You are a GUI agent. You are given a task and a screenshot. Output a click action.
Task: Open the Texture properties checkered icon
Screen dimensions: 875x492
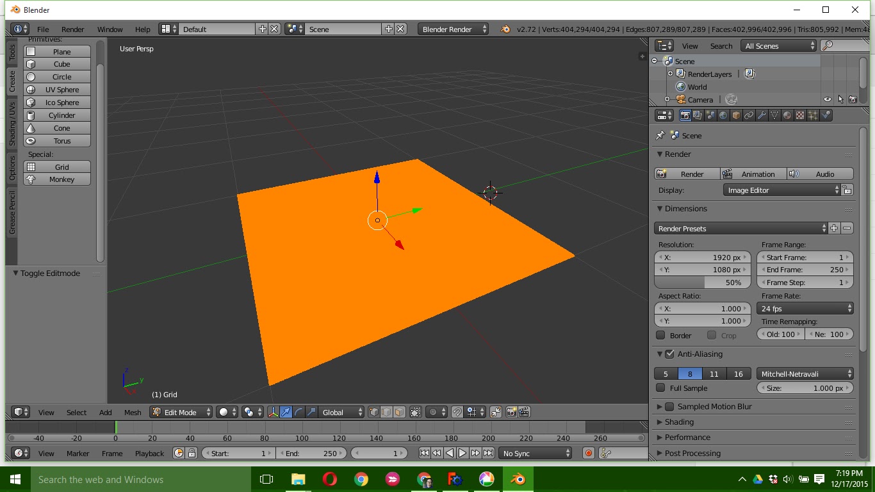[799, 115]
